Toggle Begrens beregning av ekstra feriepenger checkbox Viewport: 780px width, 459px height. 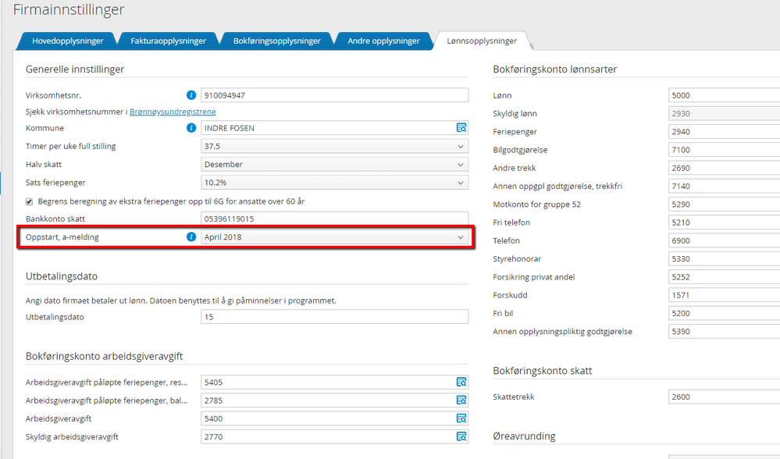[x=30, y=201]
